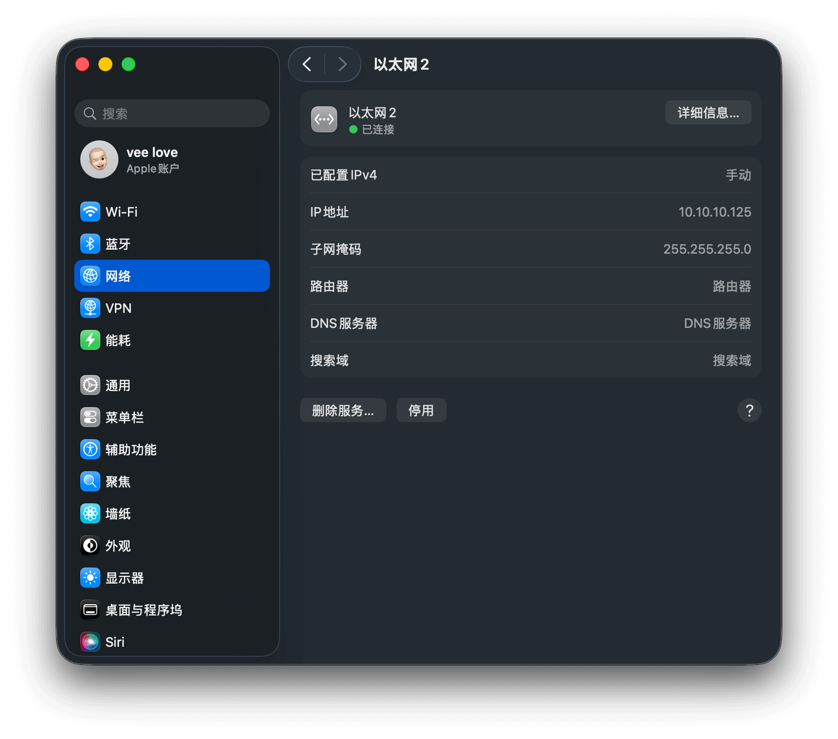
Task: Click the Wi-Fi icon in sidebar
Action: coord(90,212)
